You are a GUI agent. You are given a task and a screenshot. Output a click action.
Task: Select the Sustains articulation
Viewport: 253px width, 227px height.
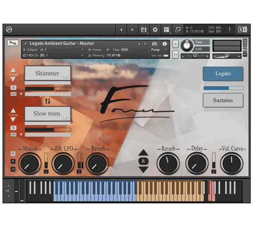(223, 100)
